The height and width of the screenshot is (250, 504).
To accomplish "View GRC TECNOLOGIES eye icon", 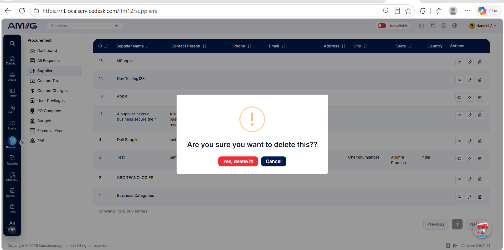I will [459, 179].
